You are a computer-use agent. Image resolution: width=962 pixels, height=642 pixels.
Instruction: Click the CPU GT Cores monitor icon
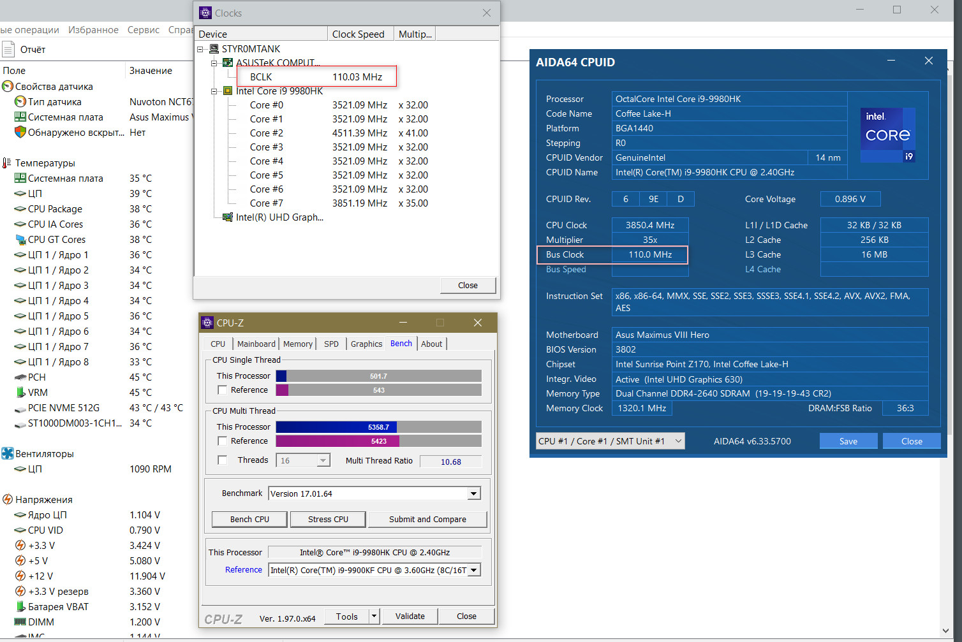coord(20,239)
